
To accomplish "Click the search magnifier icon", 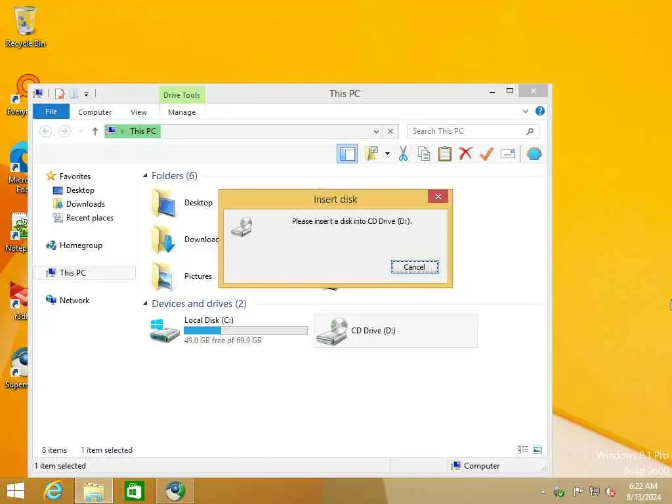I will [530, 131].
